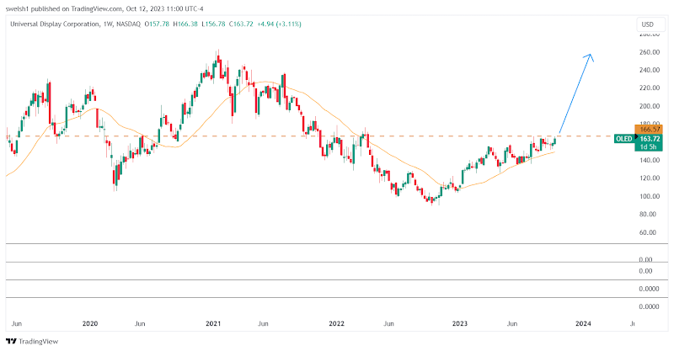Click the 140.00 price axis label
This screenshot has height=351, width=674.
(650, 160)
